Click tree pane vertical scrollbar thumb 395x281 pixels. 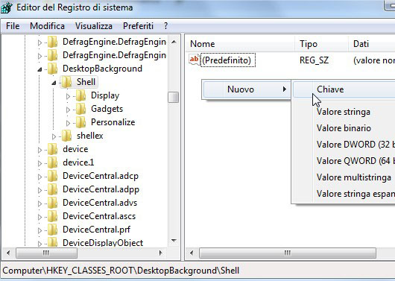174,97
